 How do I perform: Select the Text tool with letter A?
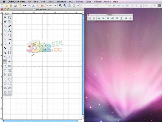[x=9, y=31]
